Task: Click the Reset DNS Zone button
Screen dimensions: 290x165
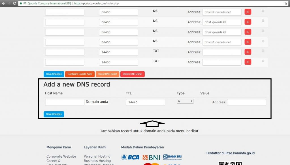Action: tap(107, 74)
